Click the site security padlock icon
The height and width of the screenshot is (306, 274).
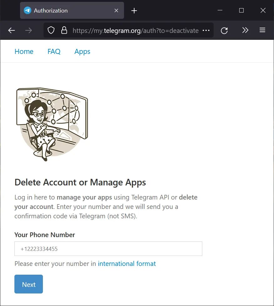(64, 30)
